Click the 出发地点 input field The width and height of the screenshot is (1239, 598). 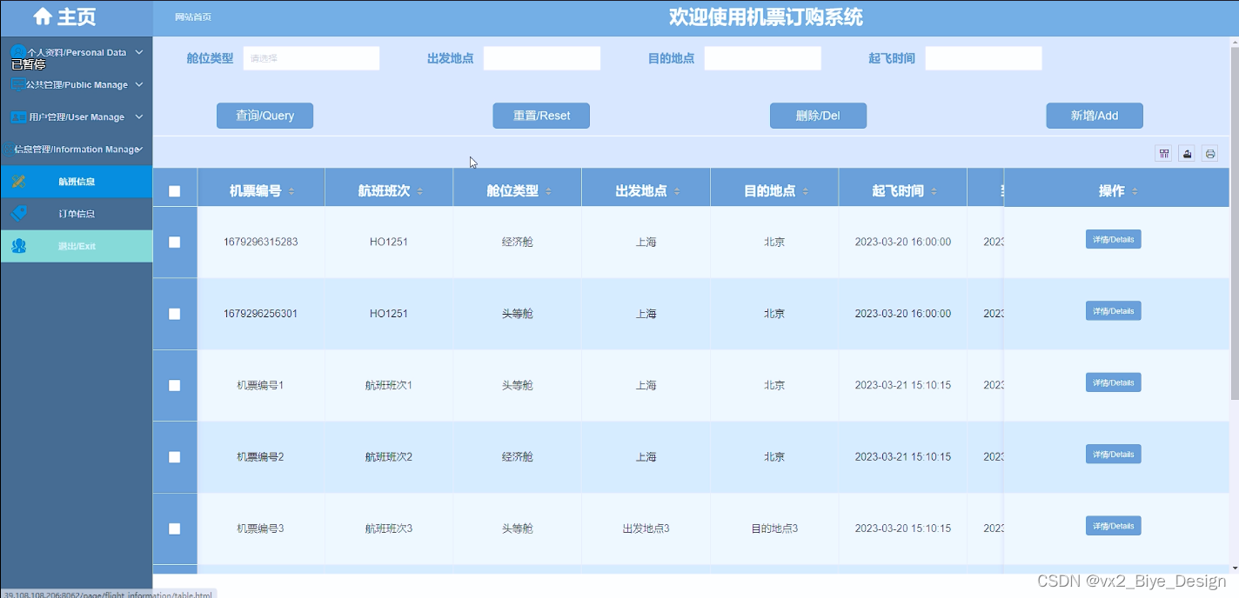click(542, 58)
